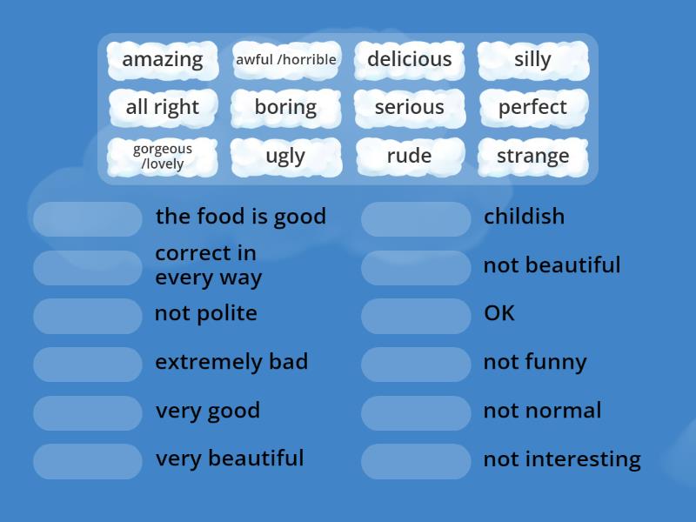Screen dimensions: 696x522
Task: Click the definition text 'not normal'
Action: click(542, 410)
